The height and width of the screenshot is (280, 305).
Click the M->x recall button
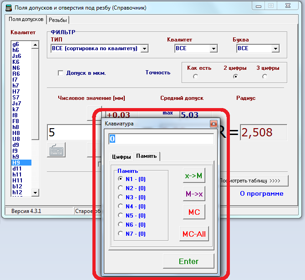(194, 194)
